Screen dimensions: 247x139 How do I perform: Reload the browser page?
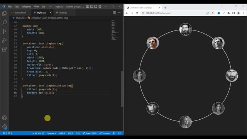[x=137, y=13]
